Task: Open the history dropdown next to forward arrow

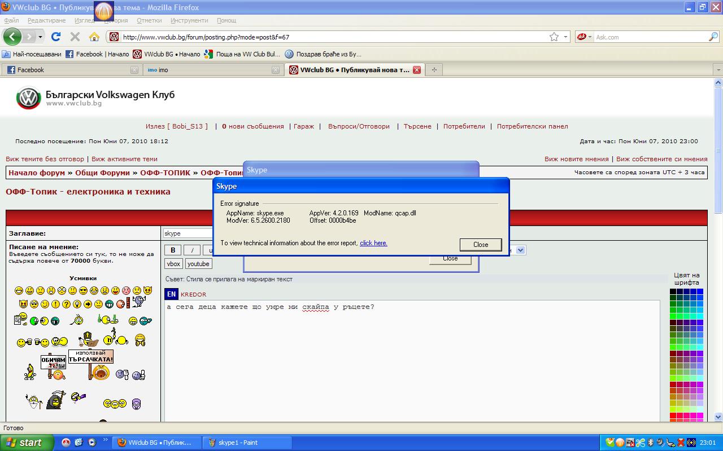Action: point(40,37)
